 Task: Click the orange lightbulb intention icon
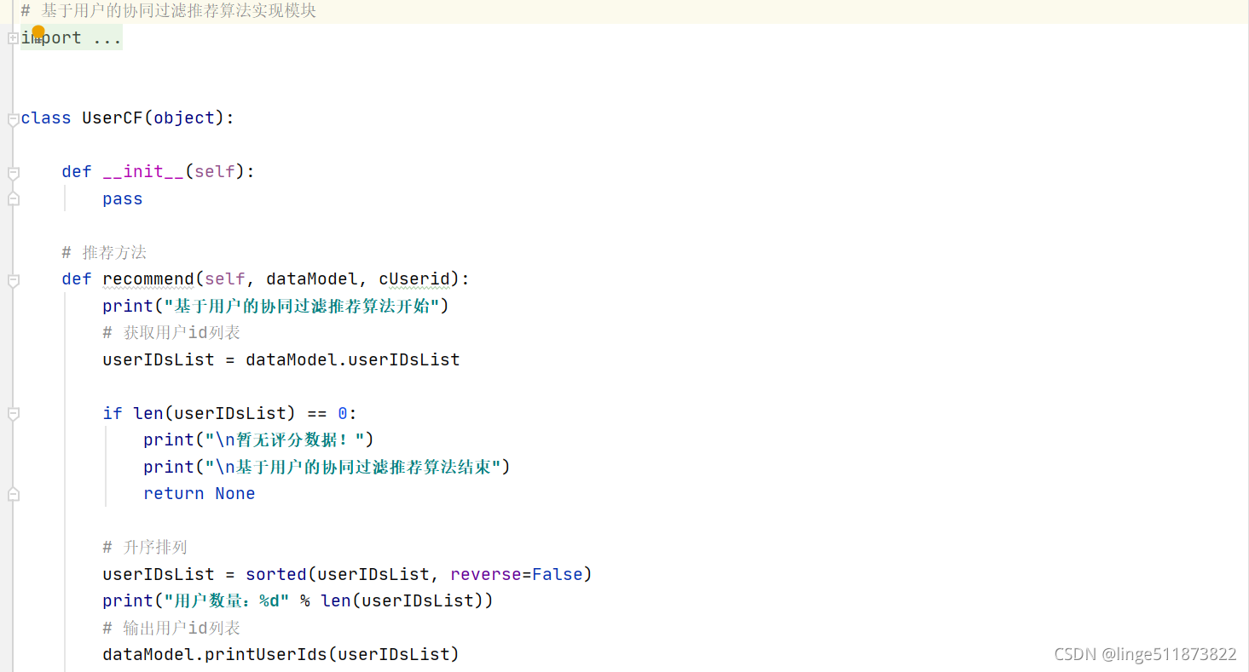click(x=38, y=32)
